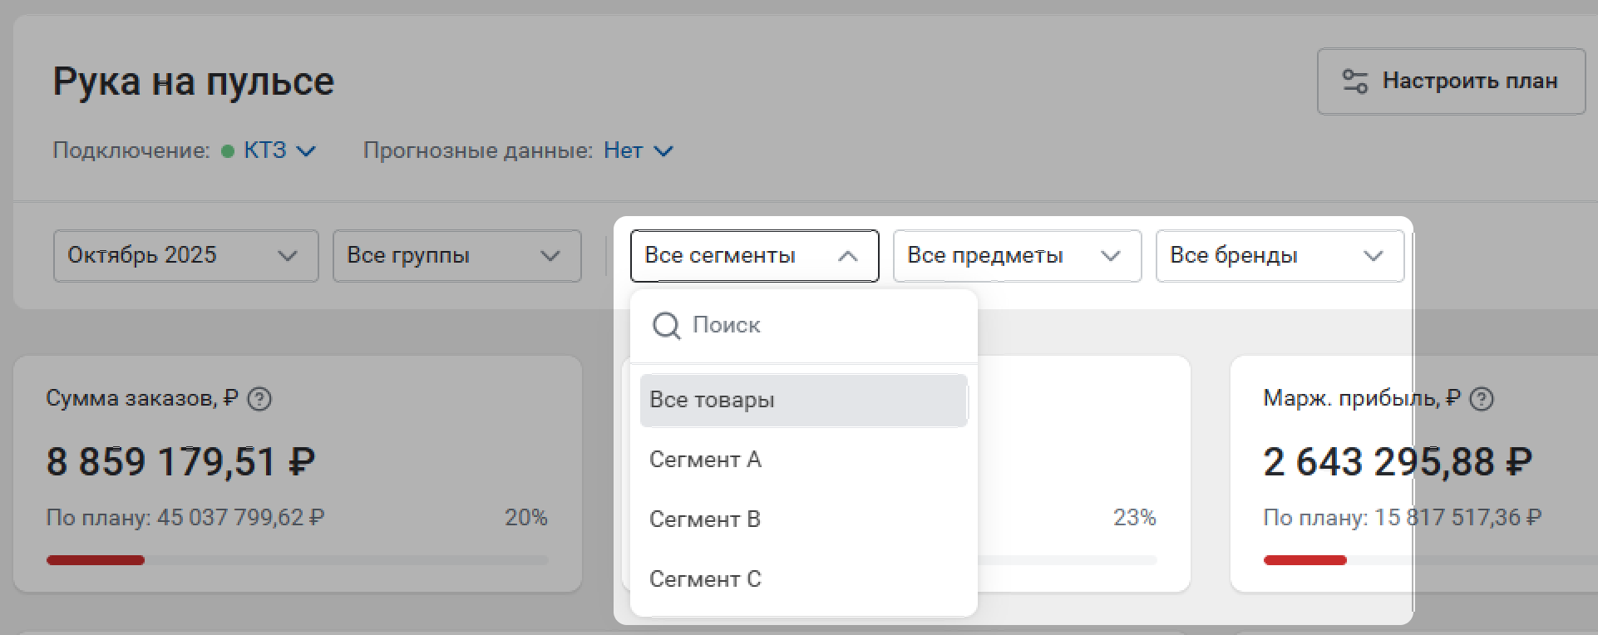
Task: Open the Октябрь 2025 period dropdown
Action: [x=185, y=255]
